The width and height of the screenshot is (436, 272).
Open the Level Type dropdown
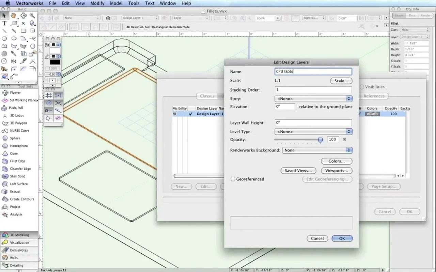click(313, 131)
